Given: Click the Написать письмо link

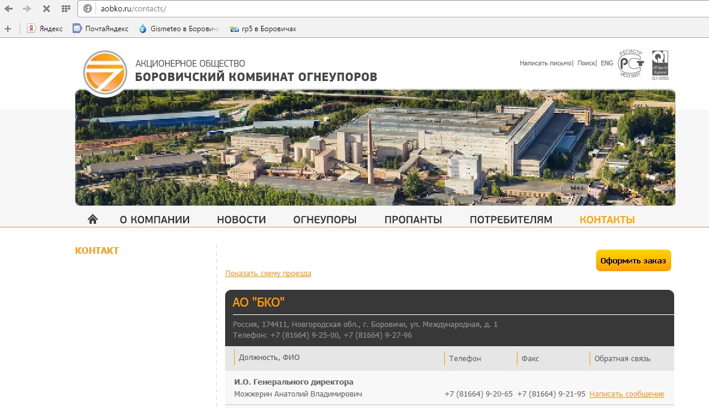Looking at the screenshot, I should [545, 63].
